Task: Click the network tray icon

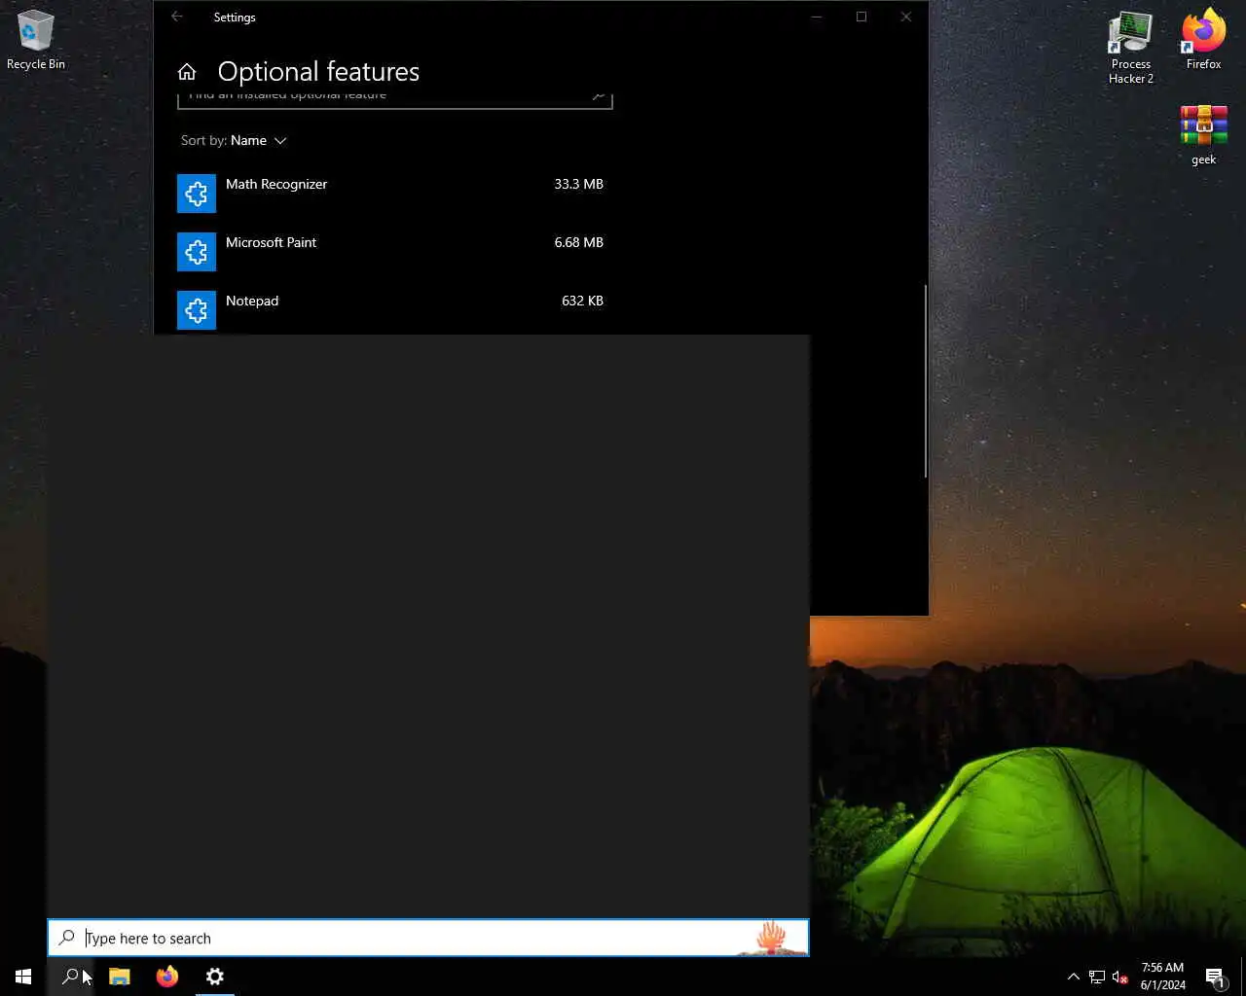Action: tap(1097, 977)
